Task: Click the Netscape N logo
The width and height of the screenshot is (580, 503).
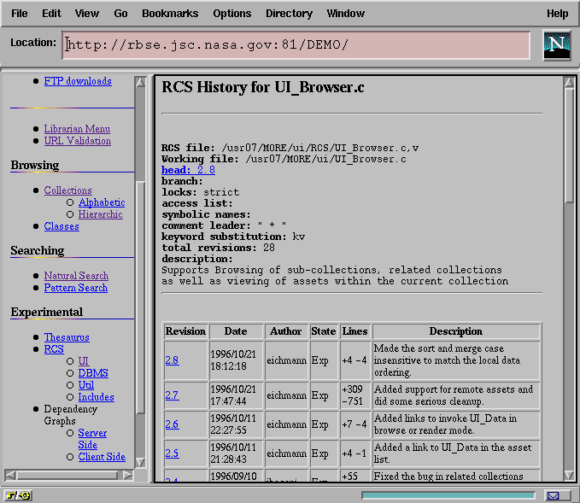Action: [557, 45]
